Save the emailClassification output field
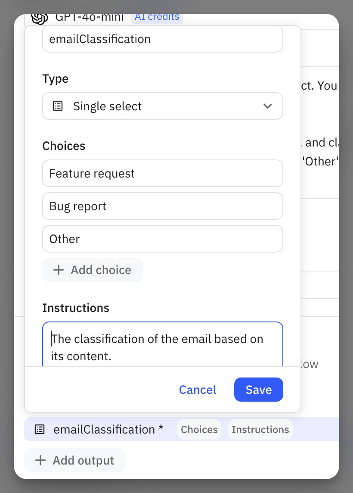This screenshot has height=493, width=353. pyautogui.click(x=258, y=389)
